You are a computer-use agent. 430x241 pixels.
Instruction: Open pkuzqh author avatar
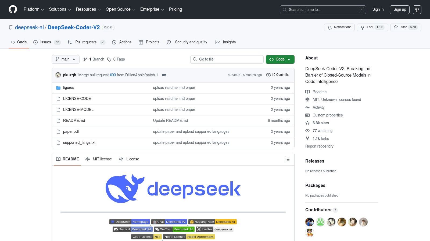(x=58, y=75)
